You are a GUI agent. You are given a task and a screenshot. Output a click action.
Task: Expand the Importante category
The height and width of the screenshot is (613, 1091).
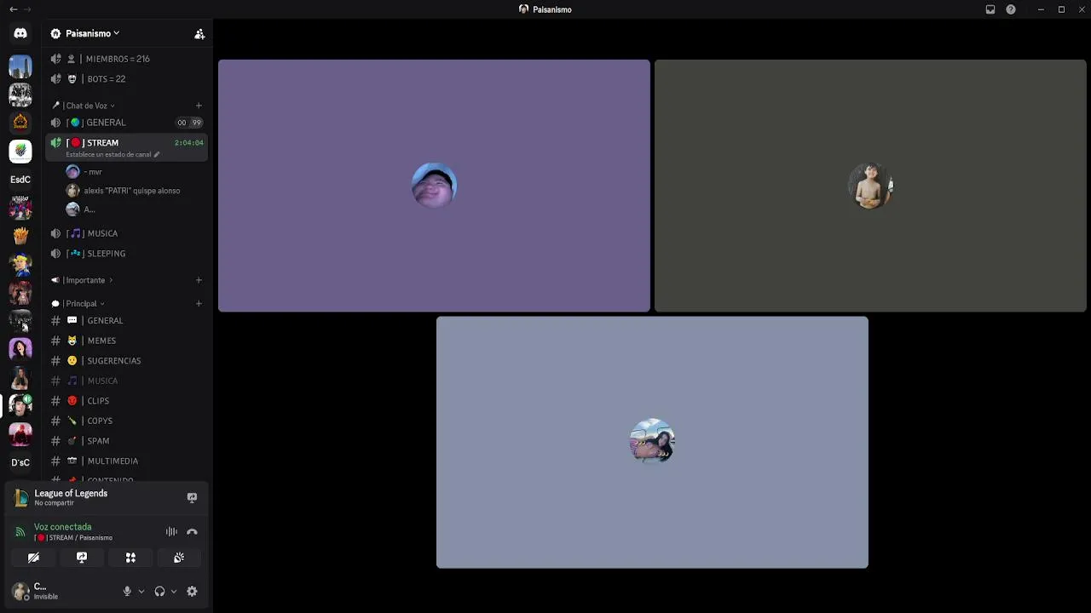[82, 280]
